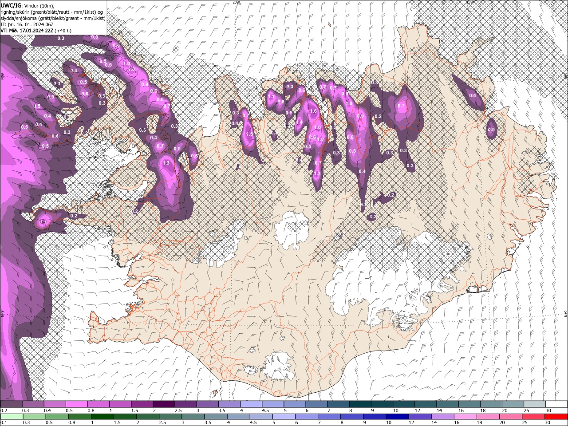
Task: Click the dark blue 10 swatch in lower legend row
Action: 397,417
